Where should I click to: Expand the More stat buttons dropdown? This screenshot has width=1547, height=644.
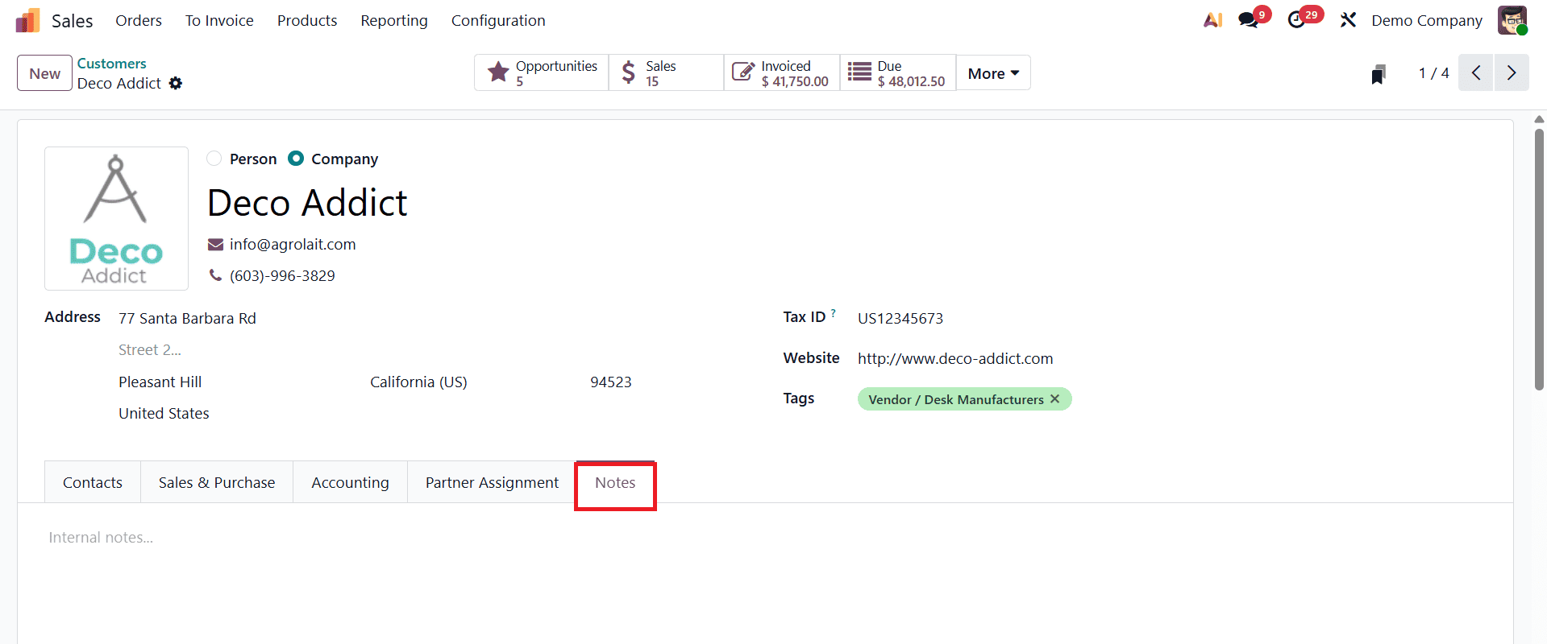(x=993, y=73)
